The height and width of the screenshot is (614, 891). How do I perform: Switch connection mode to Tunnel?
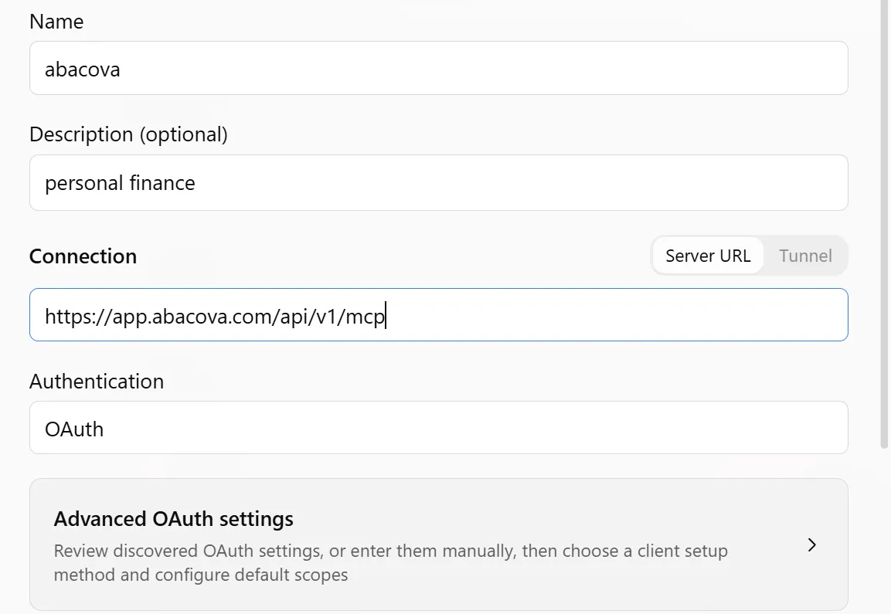tap(805, 256)
